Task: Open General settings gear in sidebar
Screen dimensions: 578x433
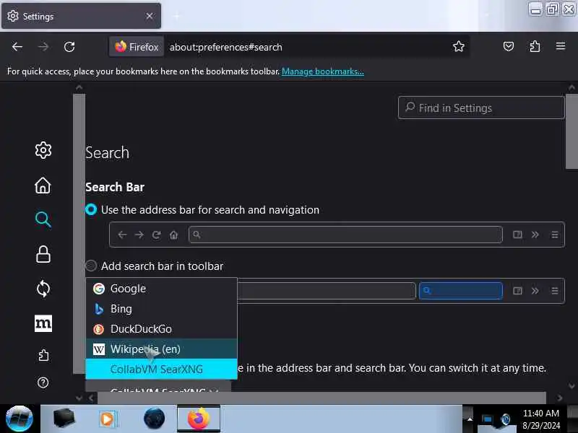Action: [43, 150]
